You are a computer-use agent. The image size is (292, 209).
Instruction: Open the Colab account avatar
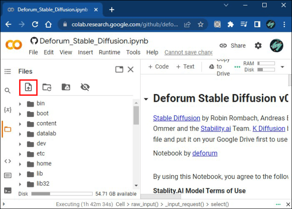click(276, 45)
